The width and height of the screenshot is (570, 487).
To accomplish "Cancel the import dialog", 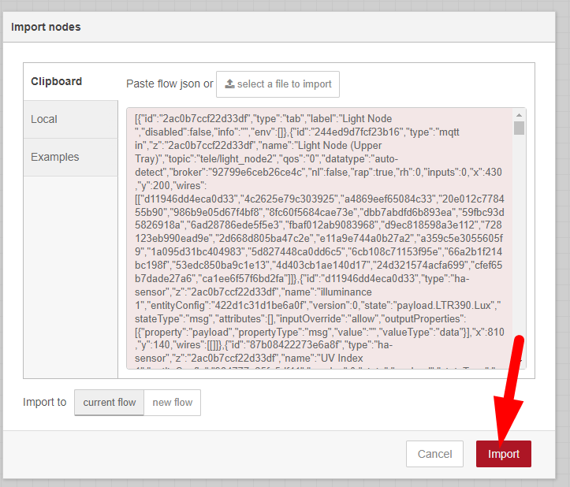I will (x=434, y=454).
